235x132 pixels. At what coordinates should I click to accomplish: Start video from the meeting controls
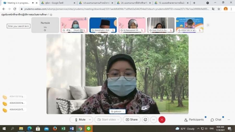(107, 119)
